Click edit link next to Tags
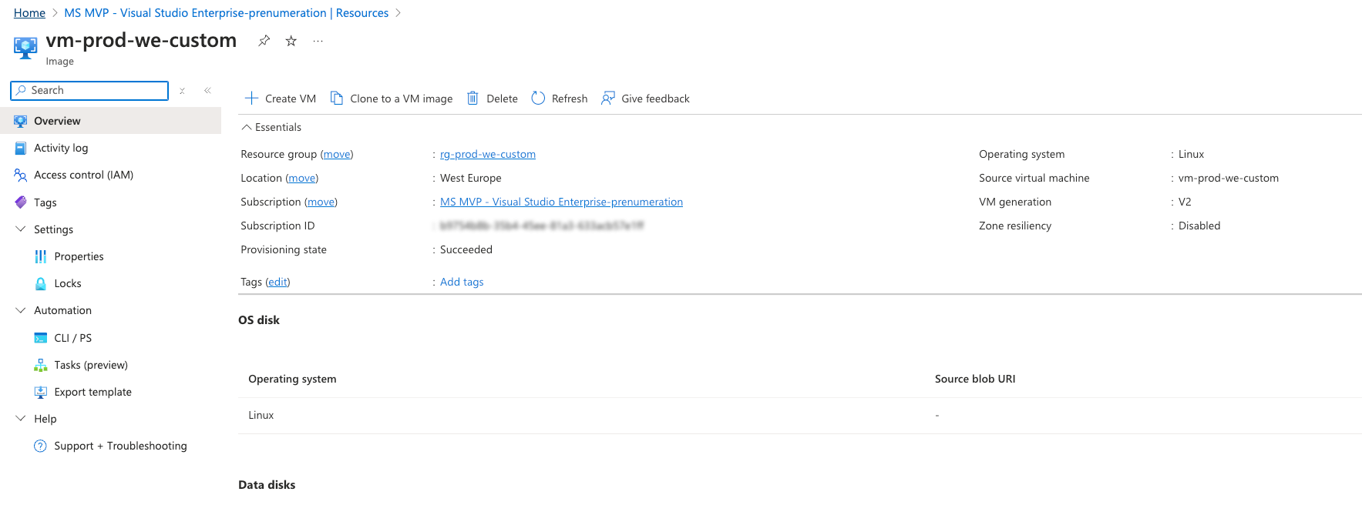This screenshot has width=1362, height=505. click(277, 282)
